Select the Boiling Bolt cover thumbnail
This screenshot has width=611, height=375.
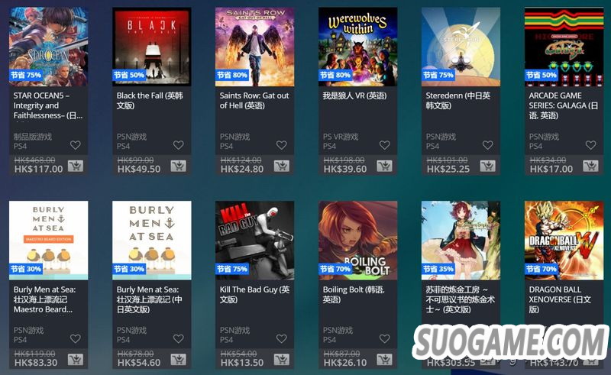358,240
